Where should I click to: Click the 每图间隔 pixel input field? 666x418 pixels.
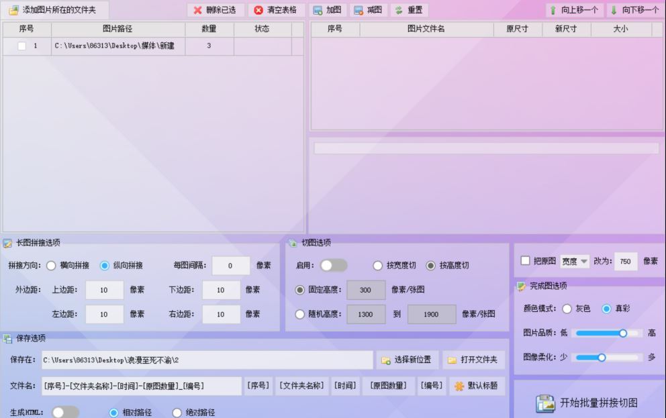coord(231,266)
